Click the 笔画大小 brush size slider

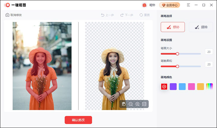(181, 54)
